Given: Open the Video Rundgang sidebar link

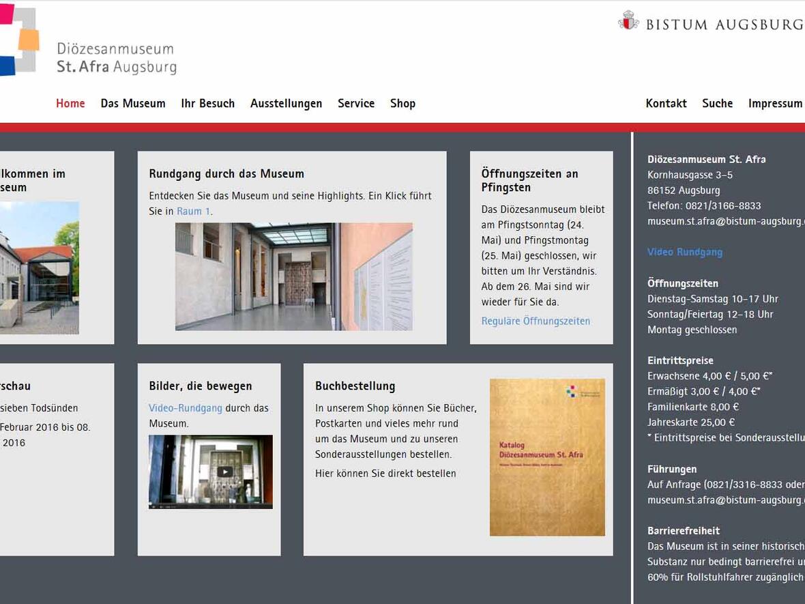Looking at the screenshot, I should click(685, 253).
